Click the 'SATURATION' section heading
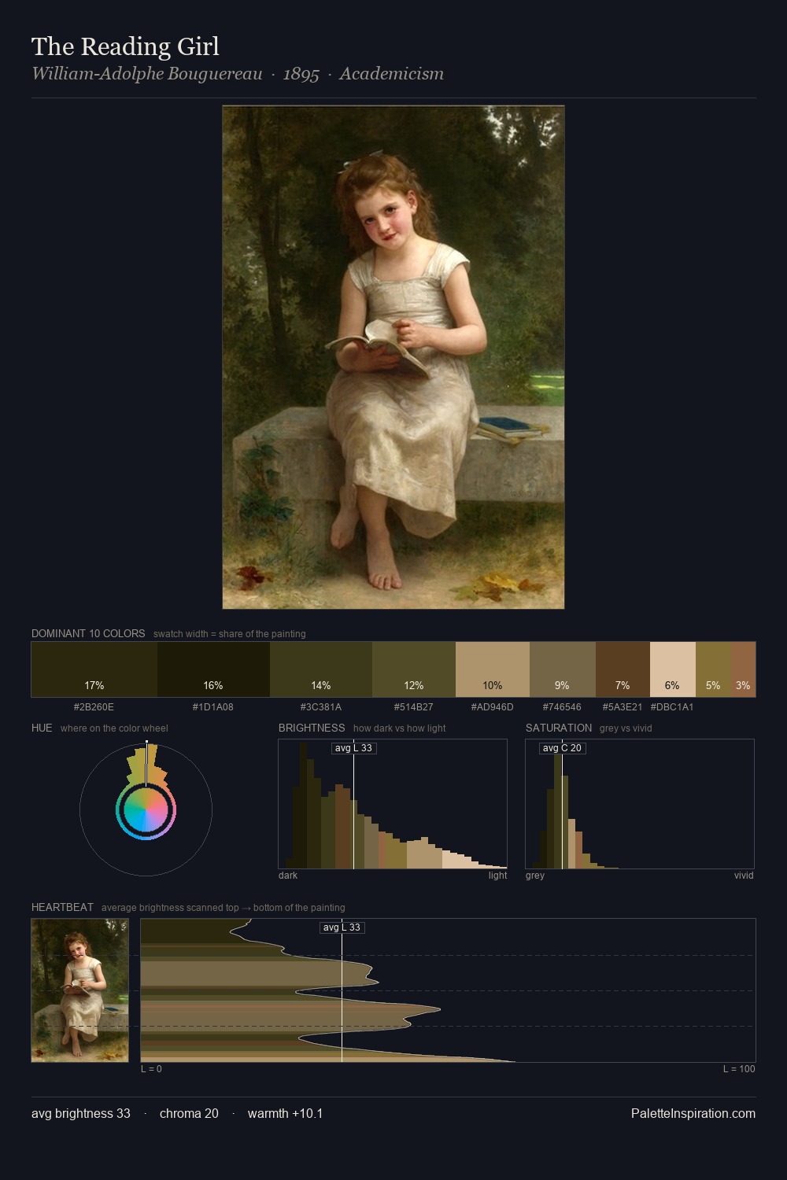The width and height of the screenshot is (787, 1180). (559, 728)
